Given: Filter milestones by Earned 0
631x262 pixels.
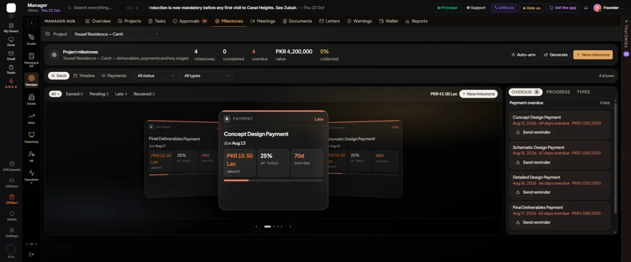Looking at the screenshot, I should click(74, 94).
